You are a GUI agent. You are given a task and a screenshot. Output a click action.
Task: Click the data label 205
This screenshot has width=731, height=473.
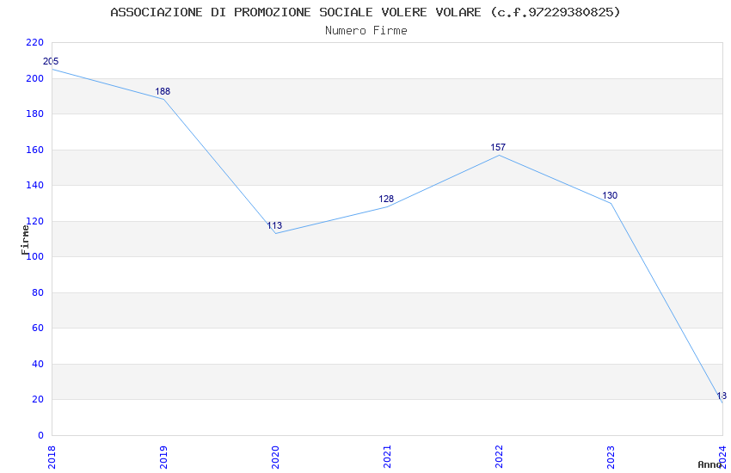click(51, 61)
